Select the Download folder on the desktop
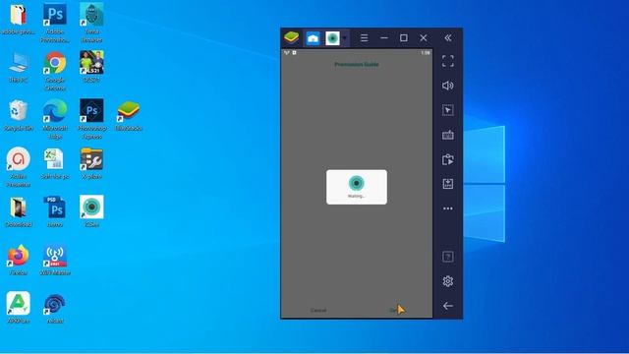 tap(19, 211)
